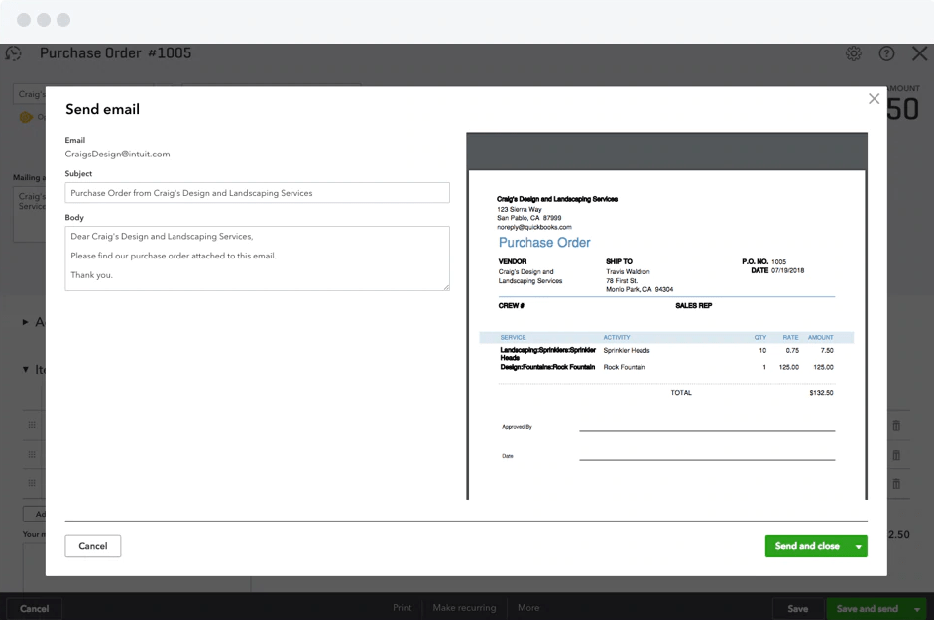Choose Make recurring in the bottom bar
934x620 pixels.
464,608
